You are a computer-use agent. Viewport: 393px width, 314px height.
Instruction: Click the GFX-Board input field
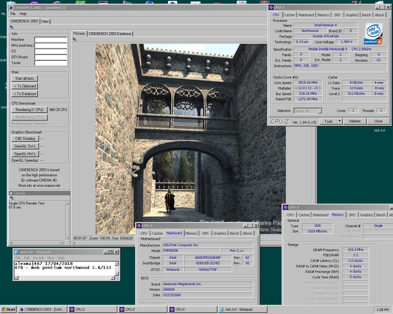coord(51,57)
